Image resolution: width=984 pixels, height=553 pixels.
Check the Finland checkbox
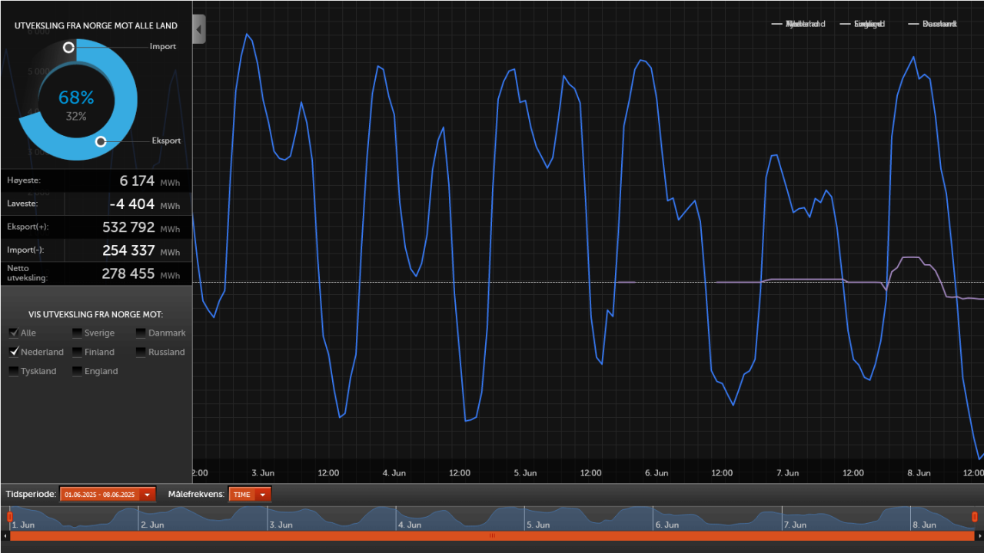(x=77, y=352)
